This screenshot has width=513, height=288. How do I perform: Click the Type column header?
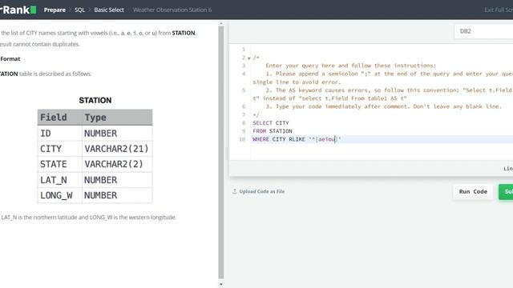(117, 118)
